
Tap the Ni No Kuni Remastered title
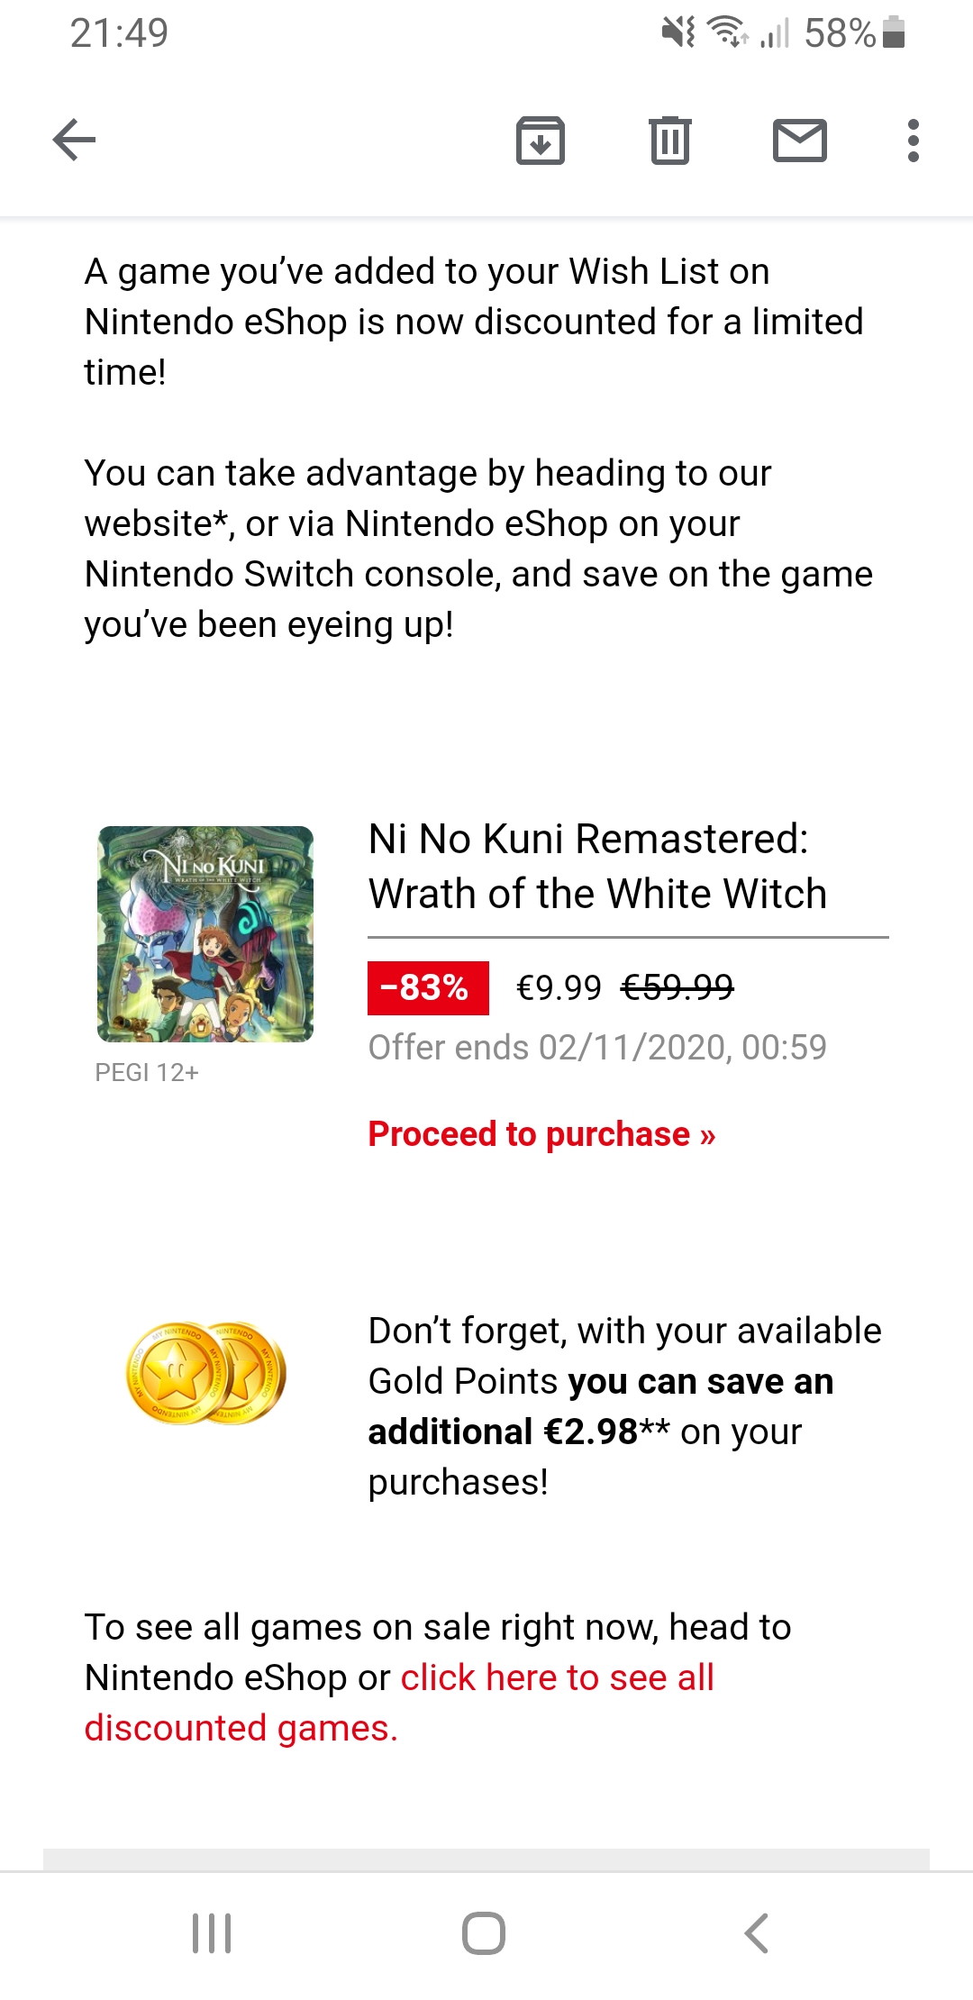596,866
